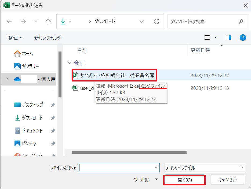Open the view options dropdown arrow

[216, 38]
